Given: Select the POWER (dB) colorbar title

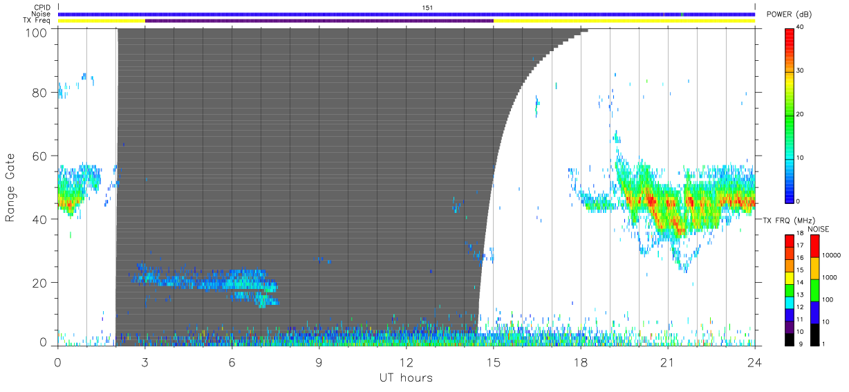Looking at the screenshot, I should tap(789, 15).
